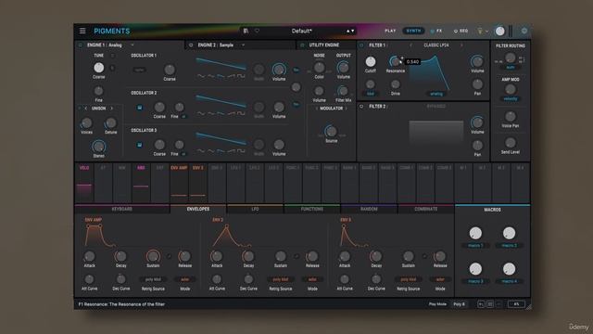This screenshot has width=593, height=334.
Task: Click the Oscillator 1 Volume knob
Action: pyautogui.click(x=279, y=70)
